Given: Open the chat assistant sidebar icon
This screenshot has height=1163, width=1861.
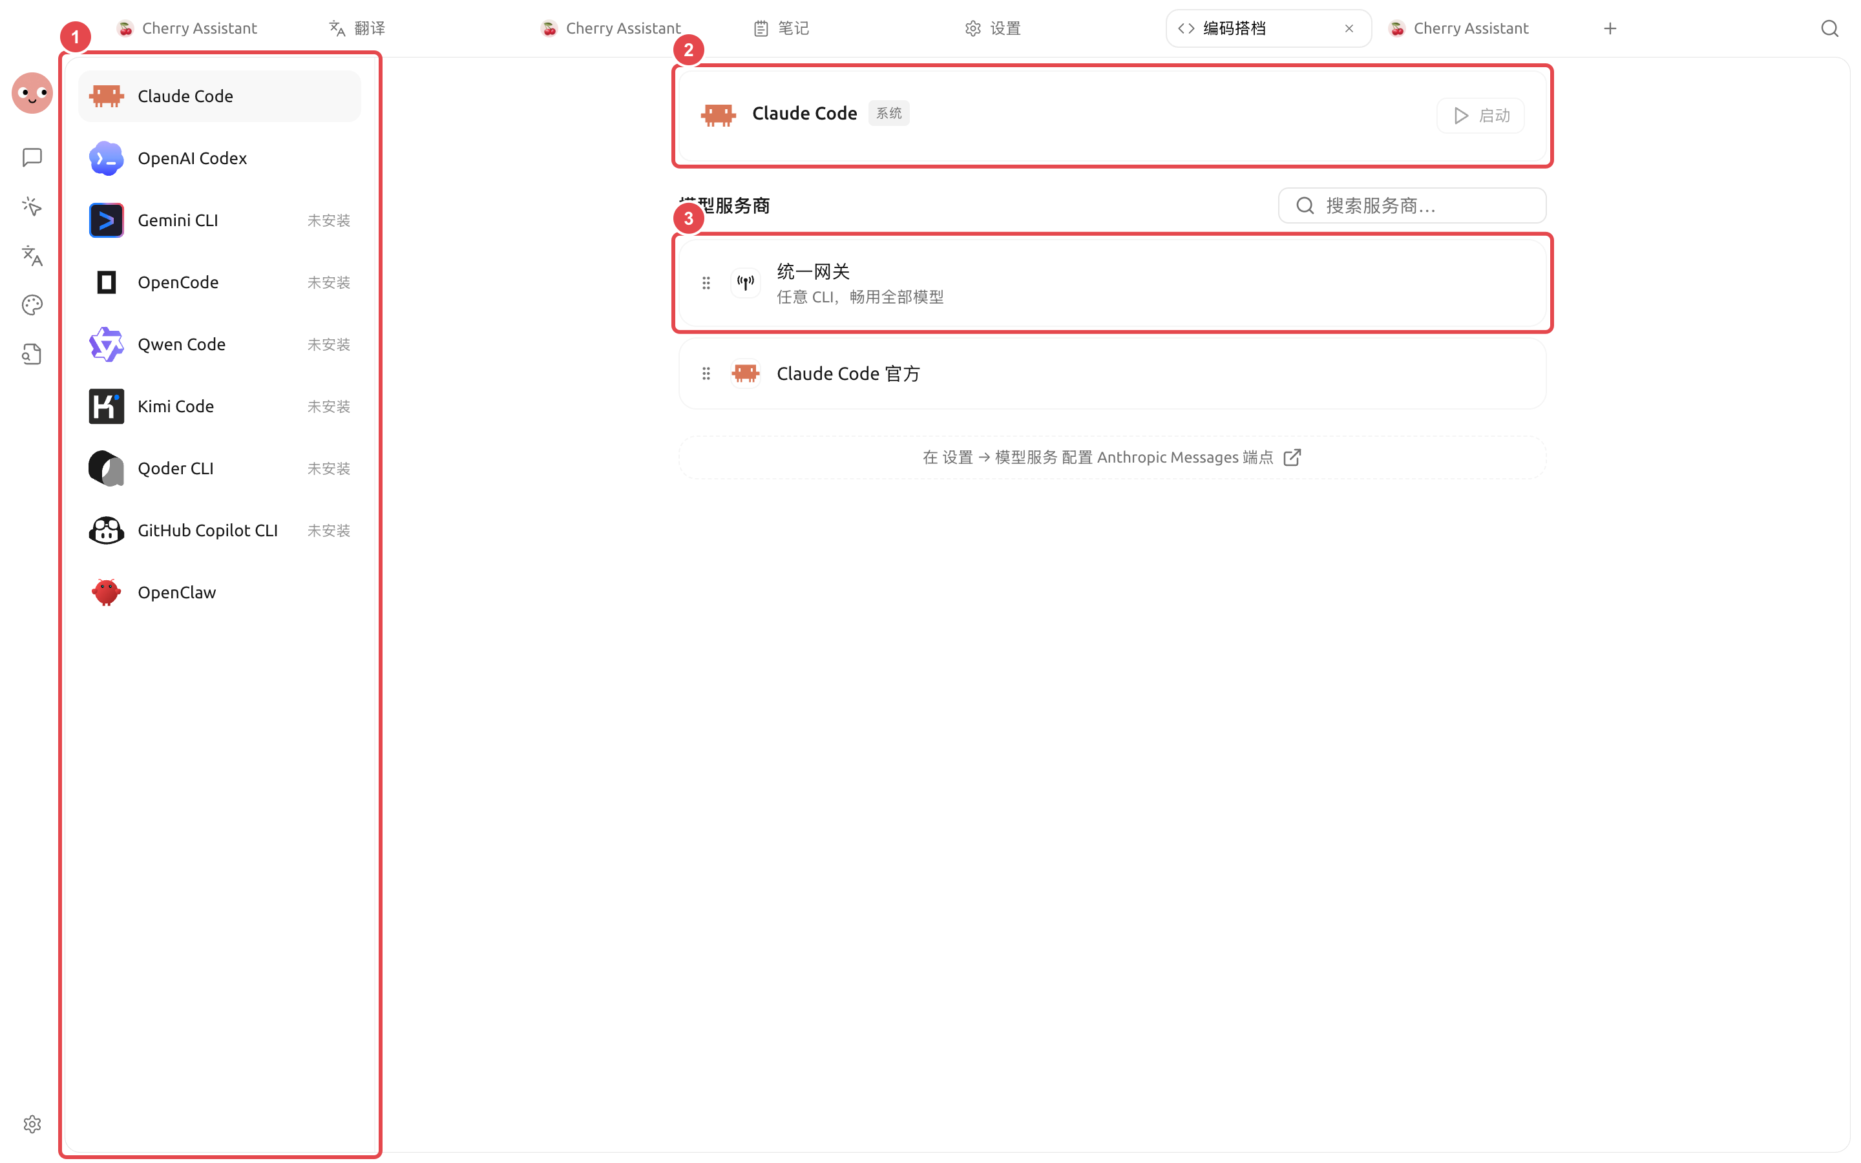Looking at the screenshot, I should click(x=32, y=158).
